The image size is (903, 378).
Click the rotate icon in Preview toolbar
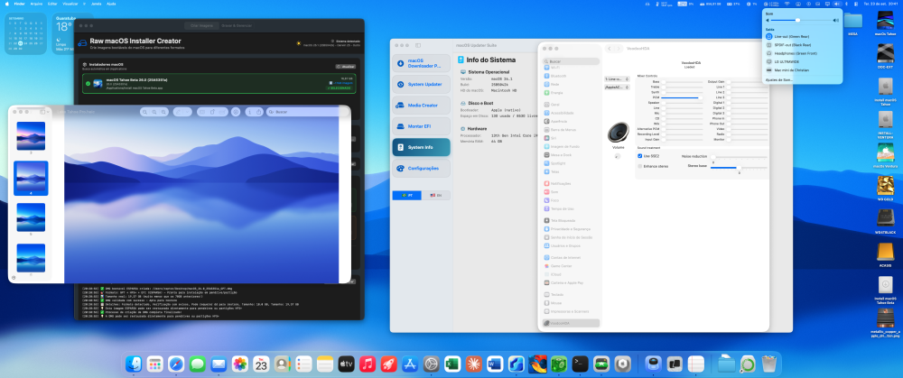212,112
